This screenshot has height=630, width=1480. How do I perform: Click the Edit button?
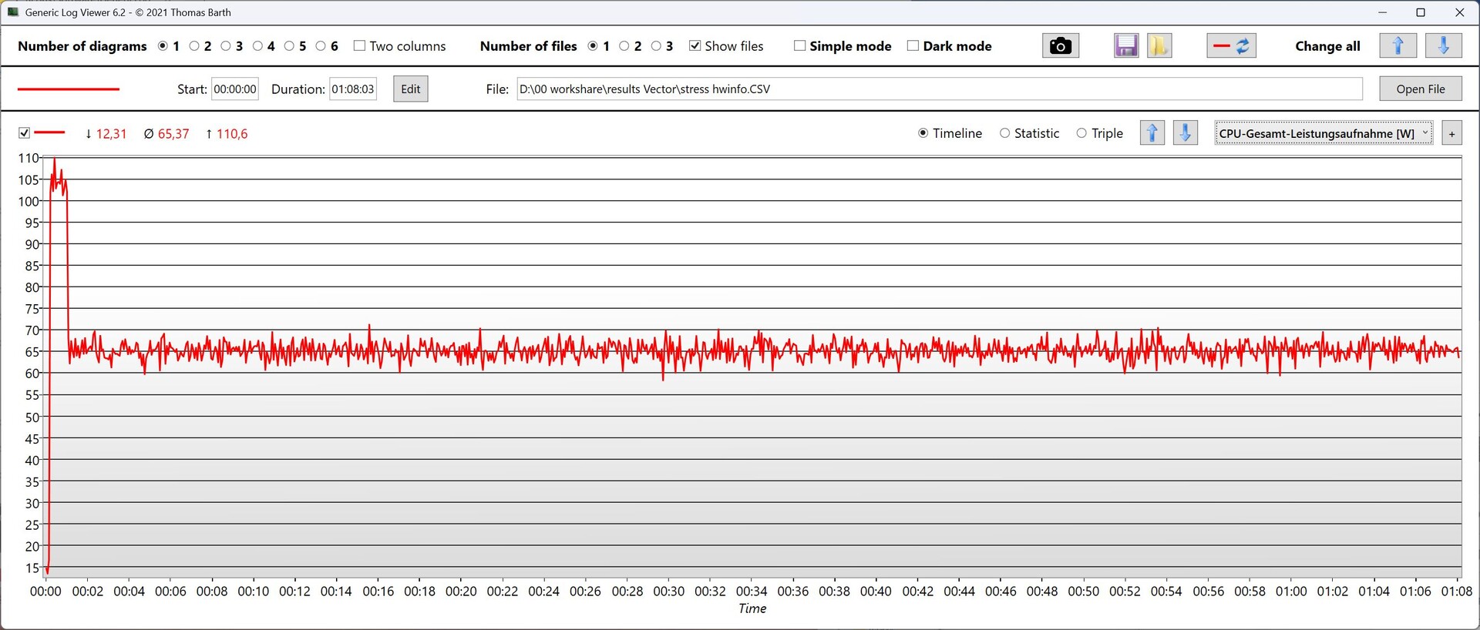pos(411,89)
